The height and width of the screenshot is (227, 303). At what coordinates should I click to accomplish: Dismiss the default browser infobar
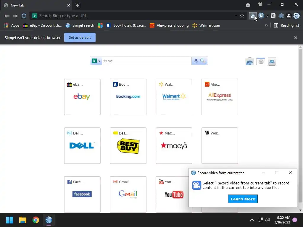point(296,38)
